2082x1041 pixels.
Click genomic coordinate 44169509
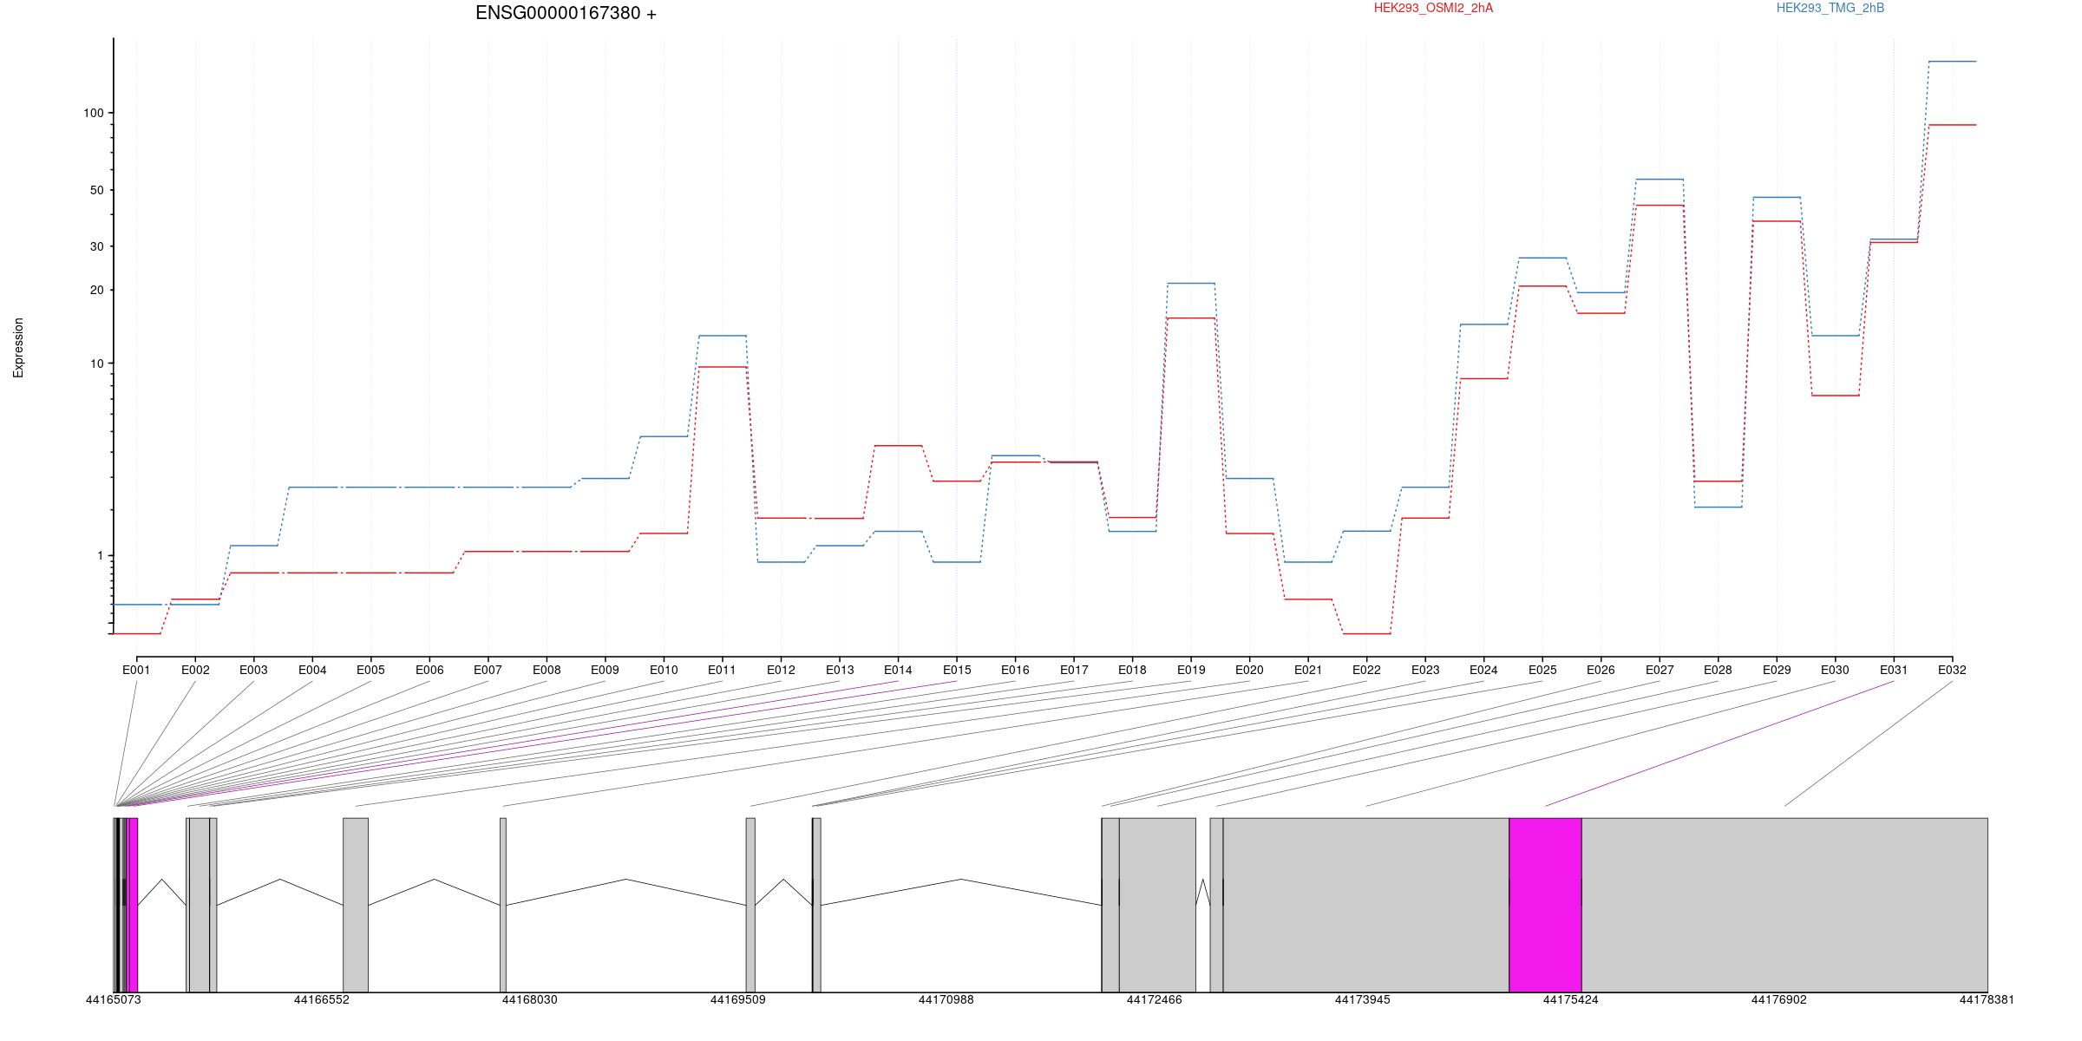click(738, 999)
